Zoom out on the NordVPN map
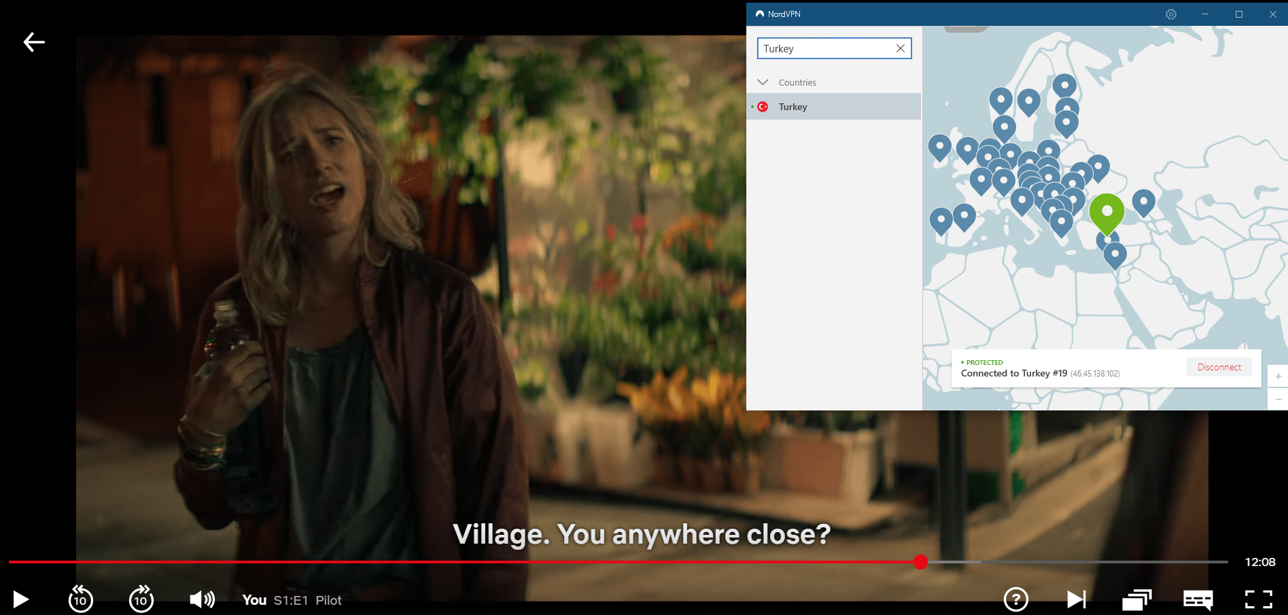The image size is (1288, 615). click(1278, 399)
